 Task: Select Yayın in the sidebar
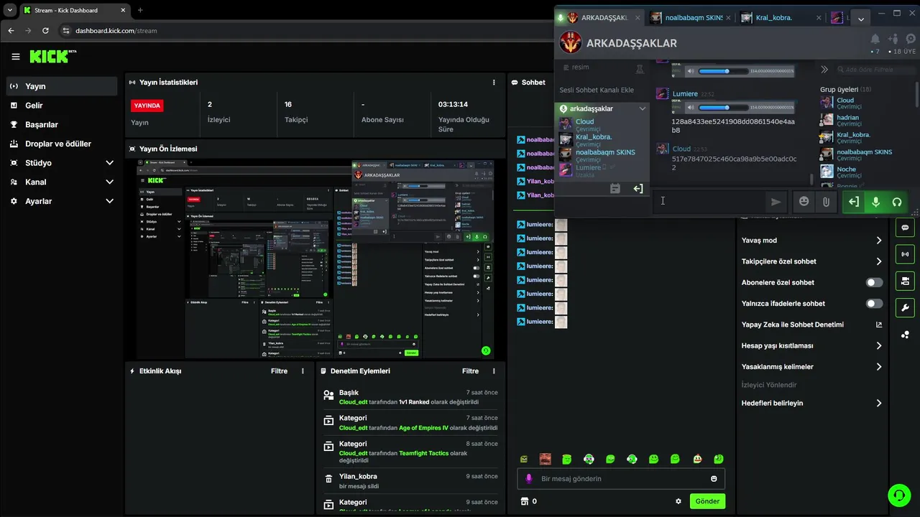click(x=61, y=86)
